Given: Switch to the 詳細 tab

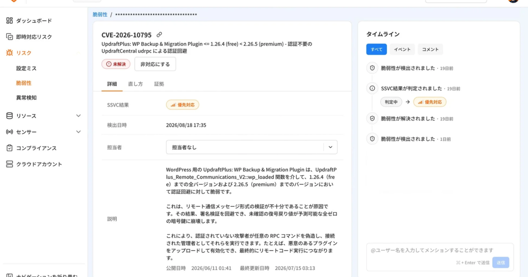Looking at the screenshot, I should click(x=112, y=84).
